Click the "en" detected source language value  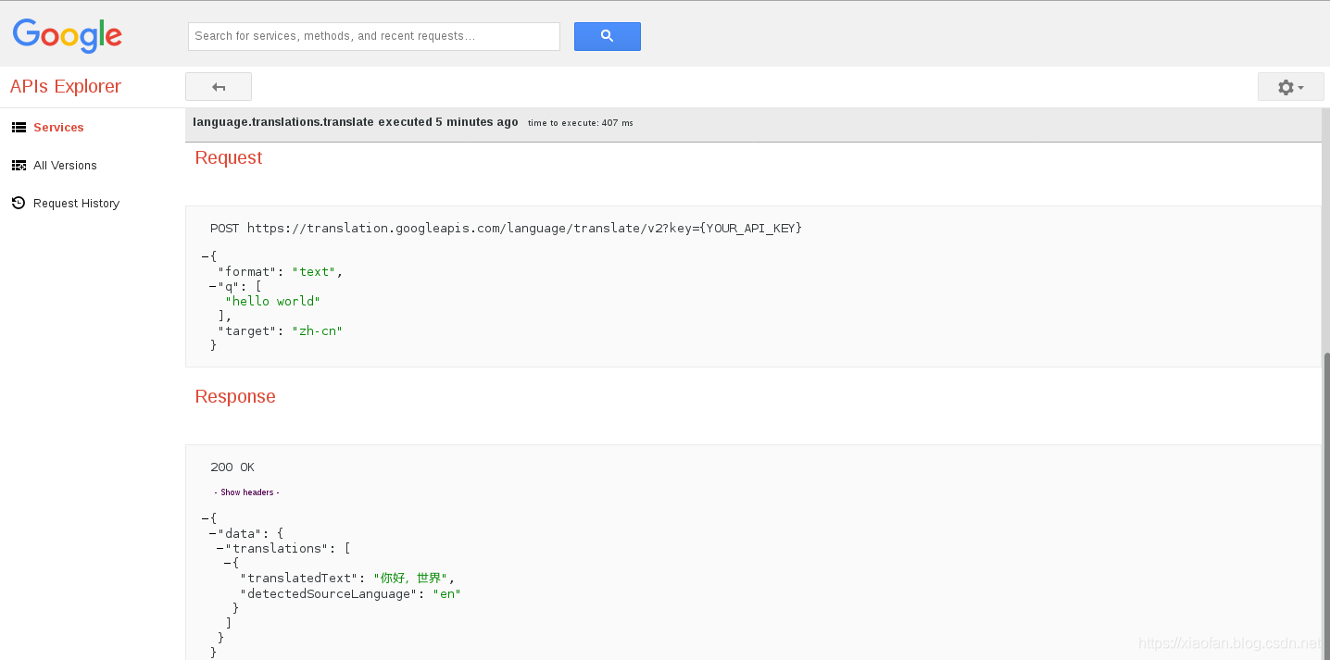pos(446,593)
